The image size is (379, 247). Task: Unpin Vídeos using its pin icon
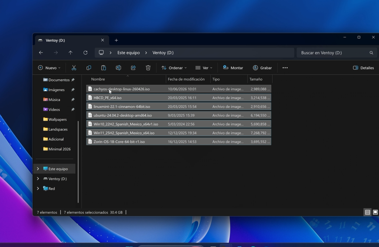[x=73, y=109]
